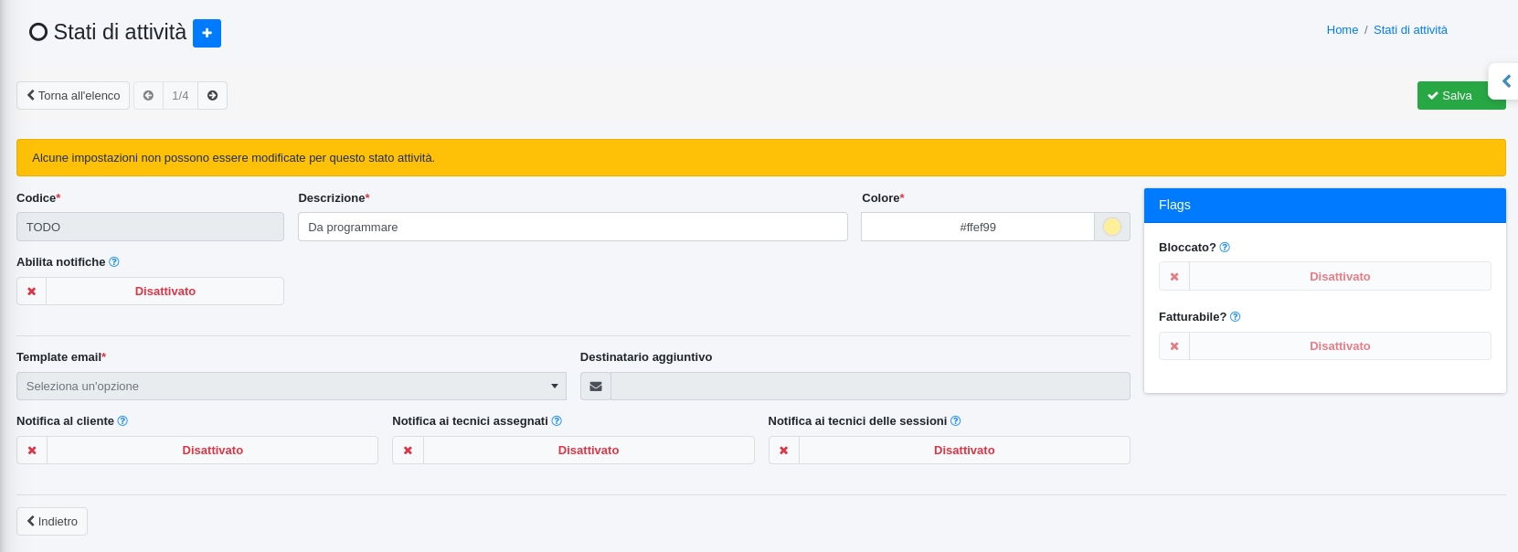Expand the collapsed right side panel chevron
This screenshot has height=552, width=1518.
(1506, 81)
